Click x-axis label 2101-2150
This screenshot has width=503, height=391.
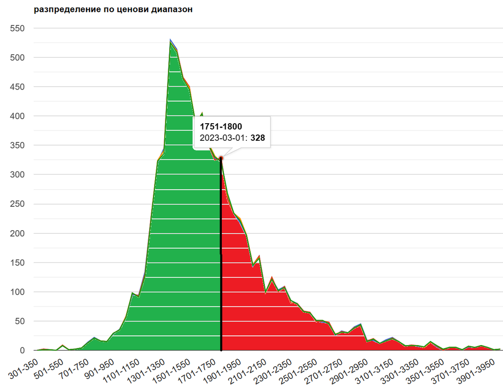click(248, 370)
